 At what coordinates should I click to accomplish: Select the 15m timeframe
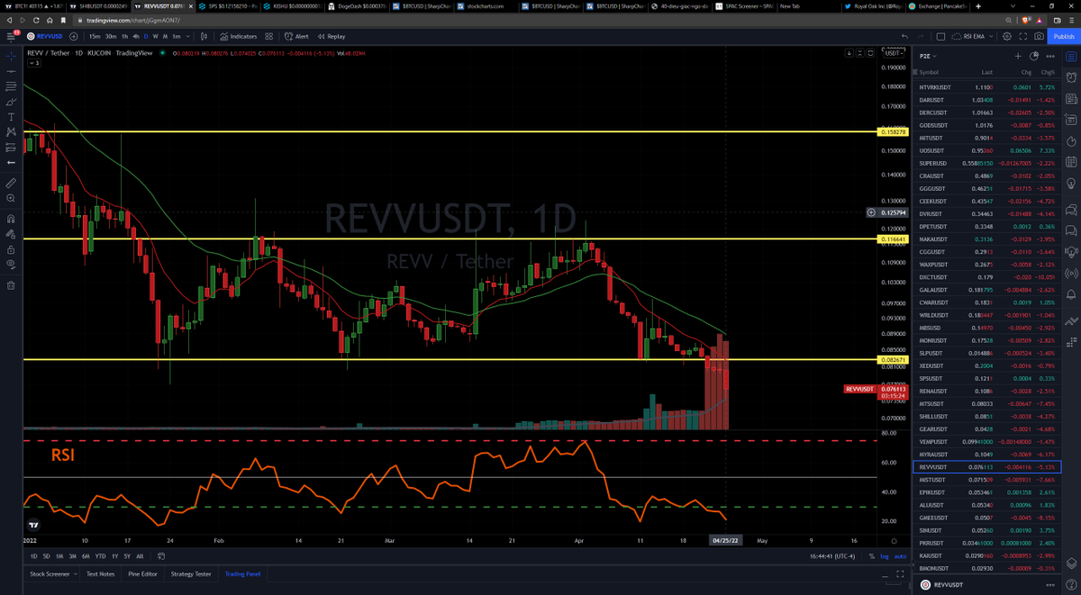tap(95, 36)
